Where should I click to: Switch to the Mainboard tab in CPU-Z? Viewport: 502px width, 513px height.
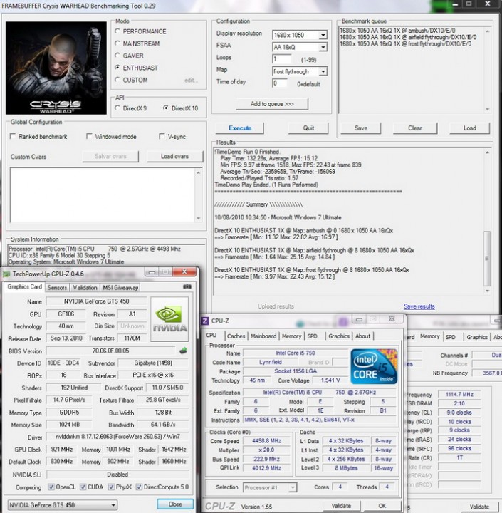coord(263,336)
